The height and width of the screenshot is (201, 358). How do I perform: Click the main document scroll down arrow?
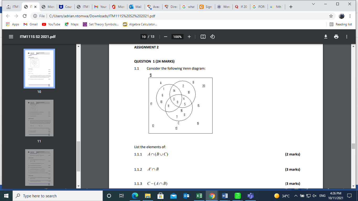click(354, 186)
